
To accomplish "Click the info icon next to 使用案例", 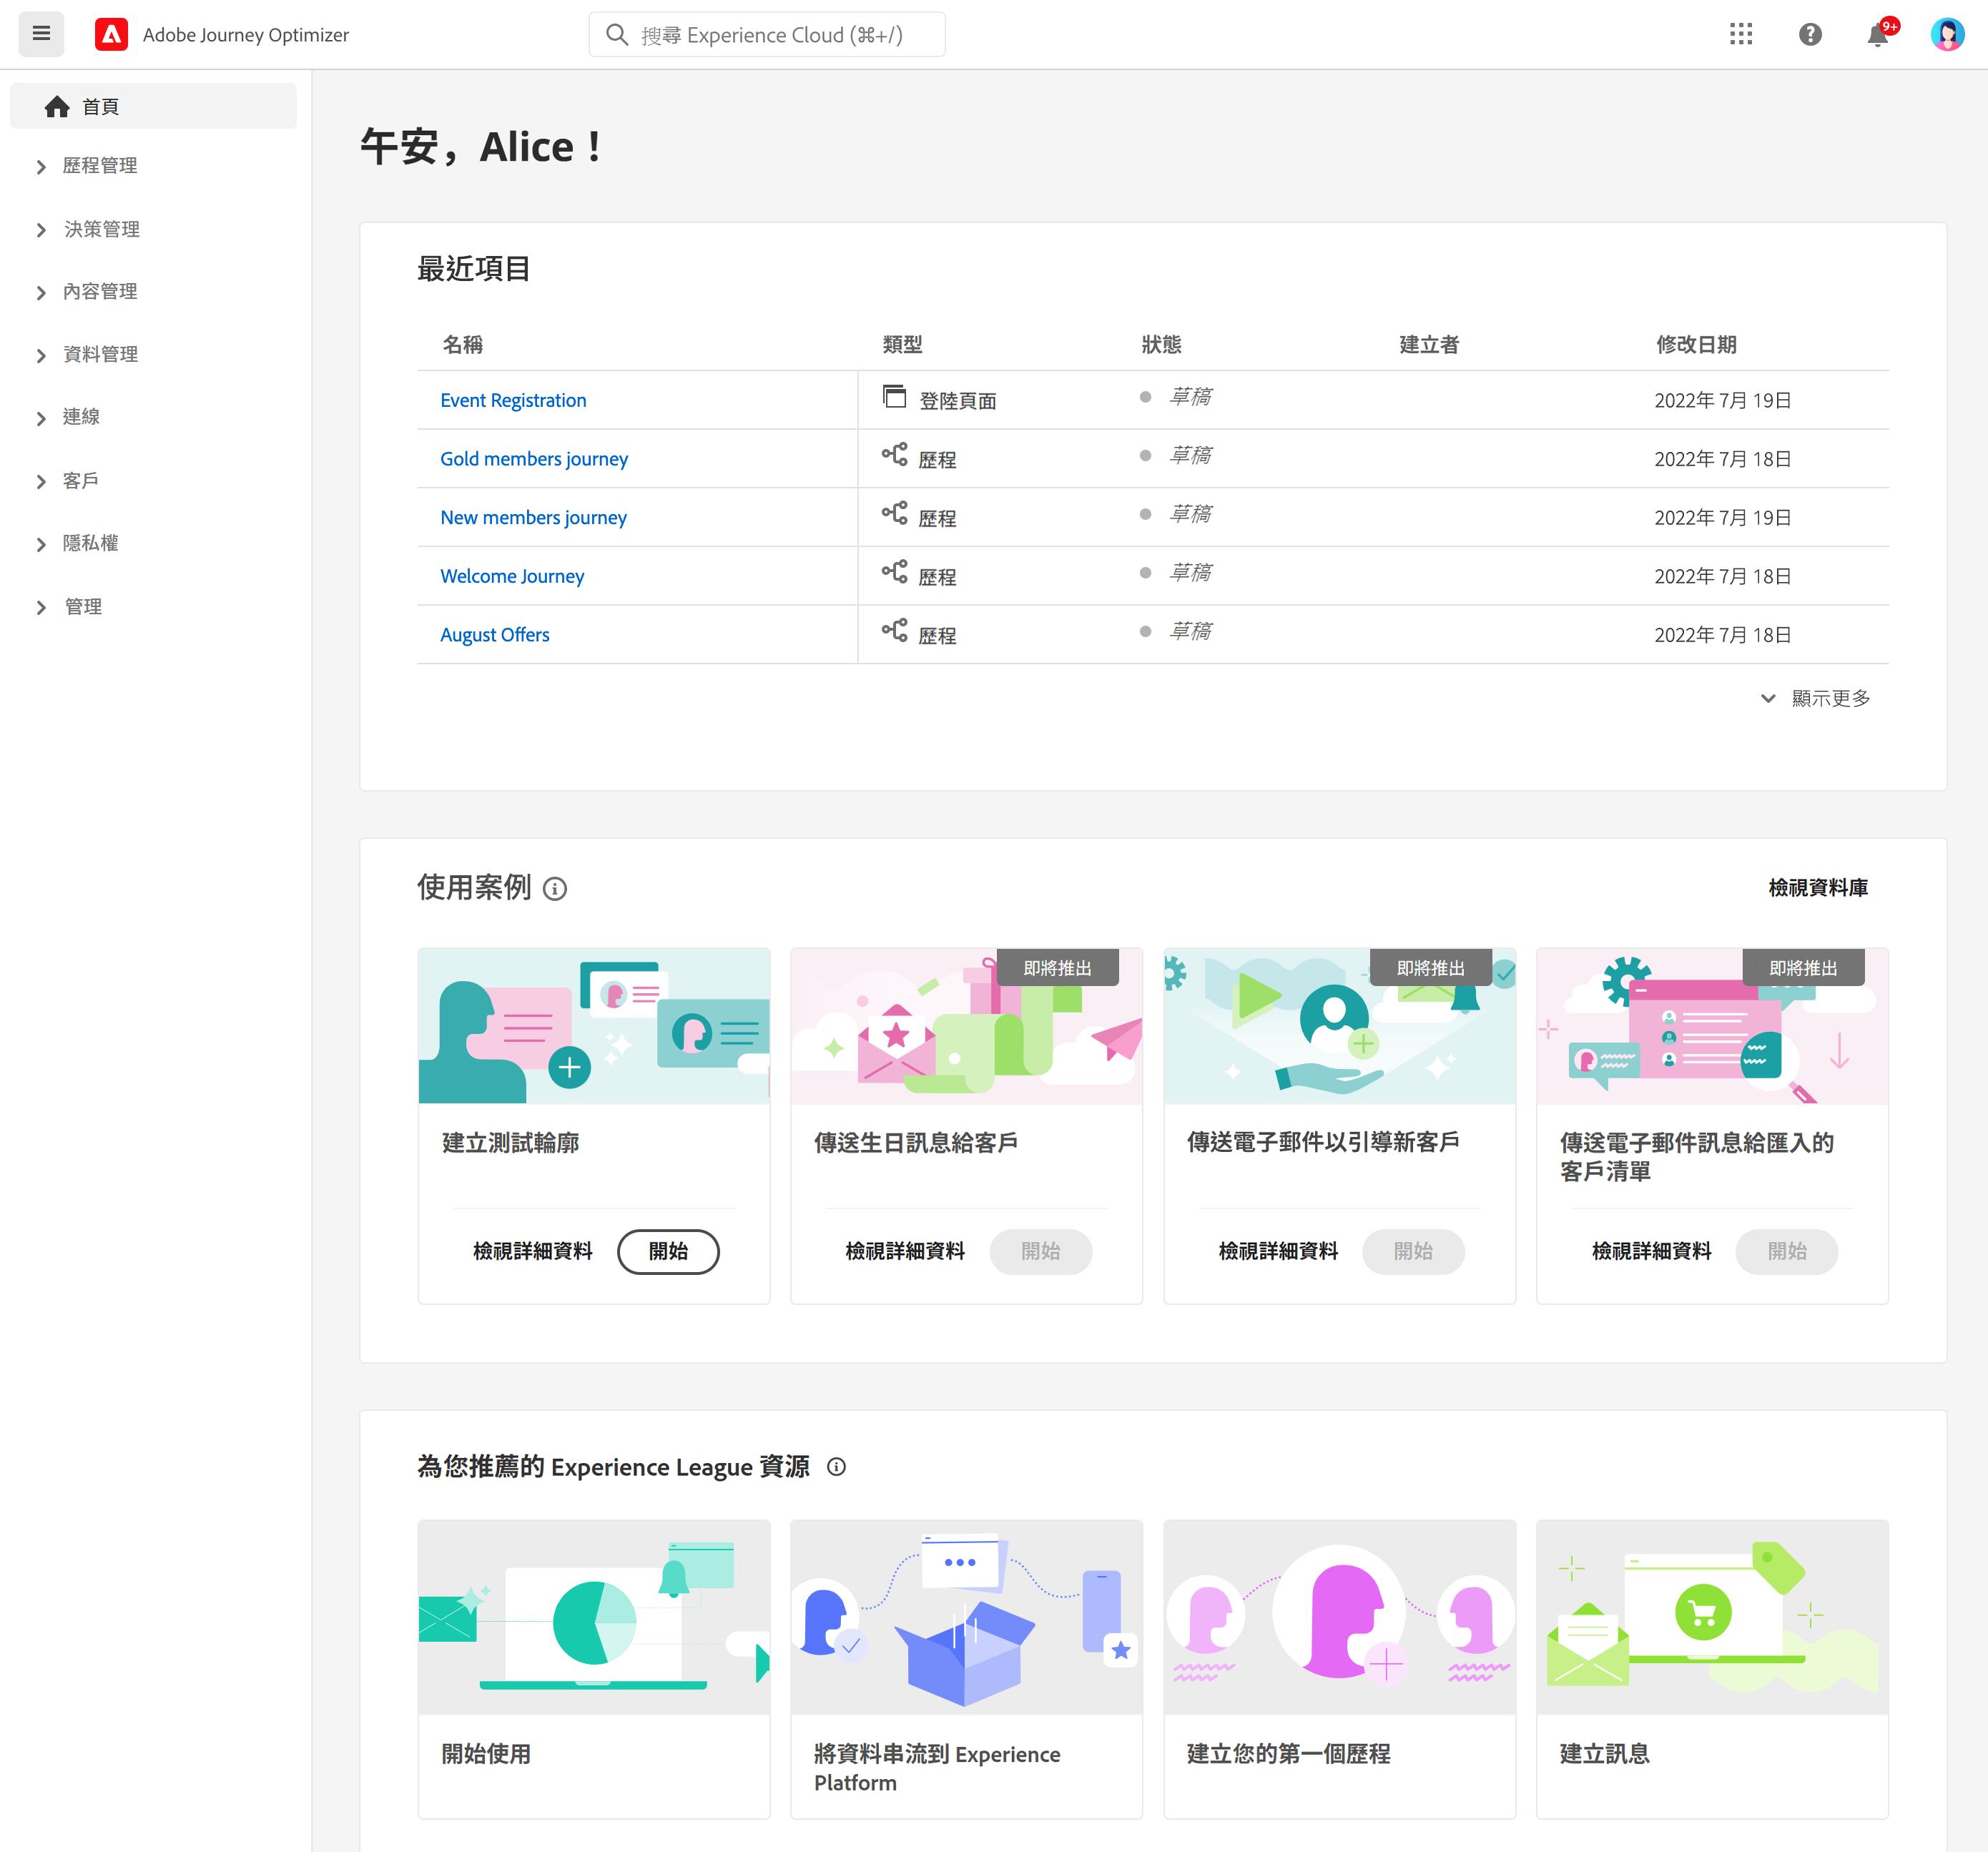I will tap(555, 888).
